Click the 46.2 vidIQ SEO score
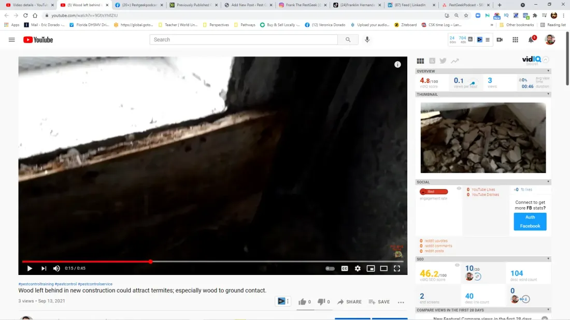The height and width of the screenshot is (320, 570). click(x=433, y=273)
